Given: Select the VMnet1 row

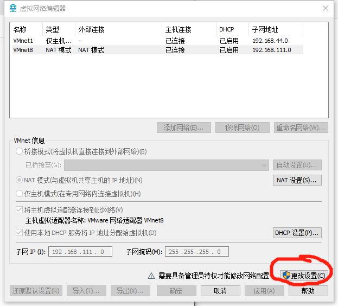Looking at the screenshot, I should pos(157,41).
